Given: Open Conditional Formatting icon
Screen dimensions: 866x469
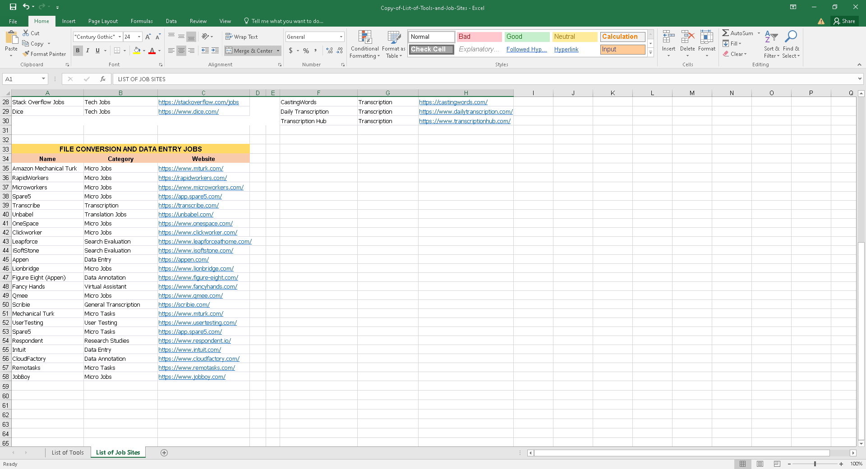Looking at the screenshot, I should pyautogui.click(x=364, y=38).
